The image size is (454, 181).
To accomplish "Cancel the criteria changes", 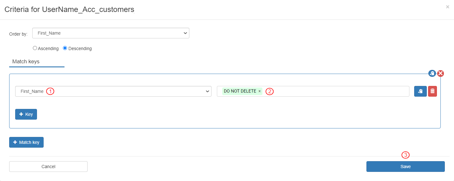I will click(48, 167).
